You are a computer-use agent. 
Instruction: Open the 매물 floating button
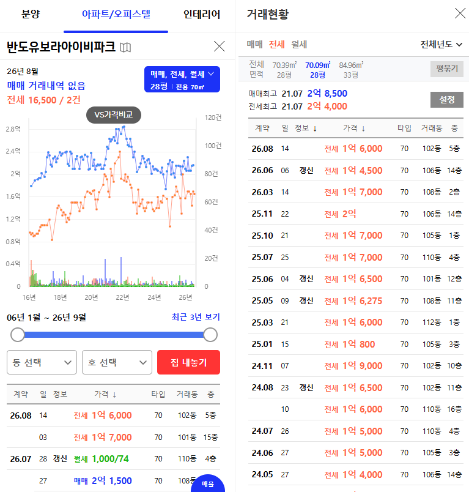pyautogui.click(x=207, y=483)
